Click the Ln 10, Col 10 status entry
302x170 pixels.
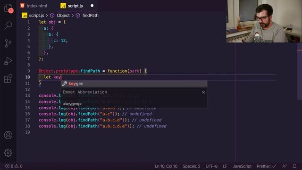(x=166, y=166)
